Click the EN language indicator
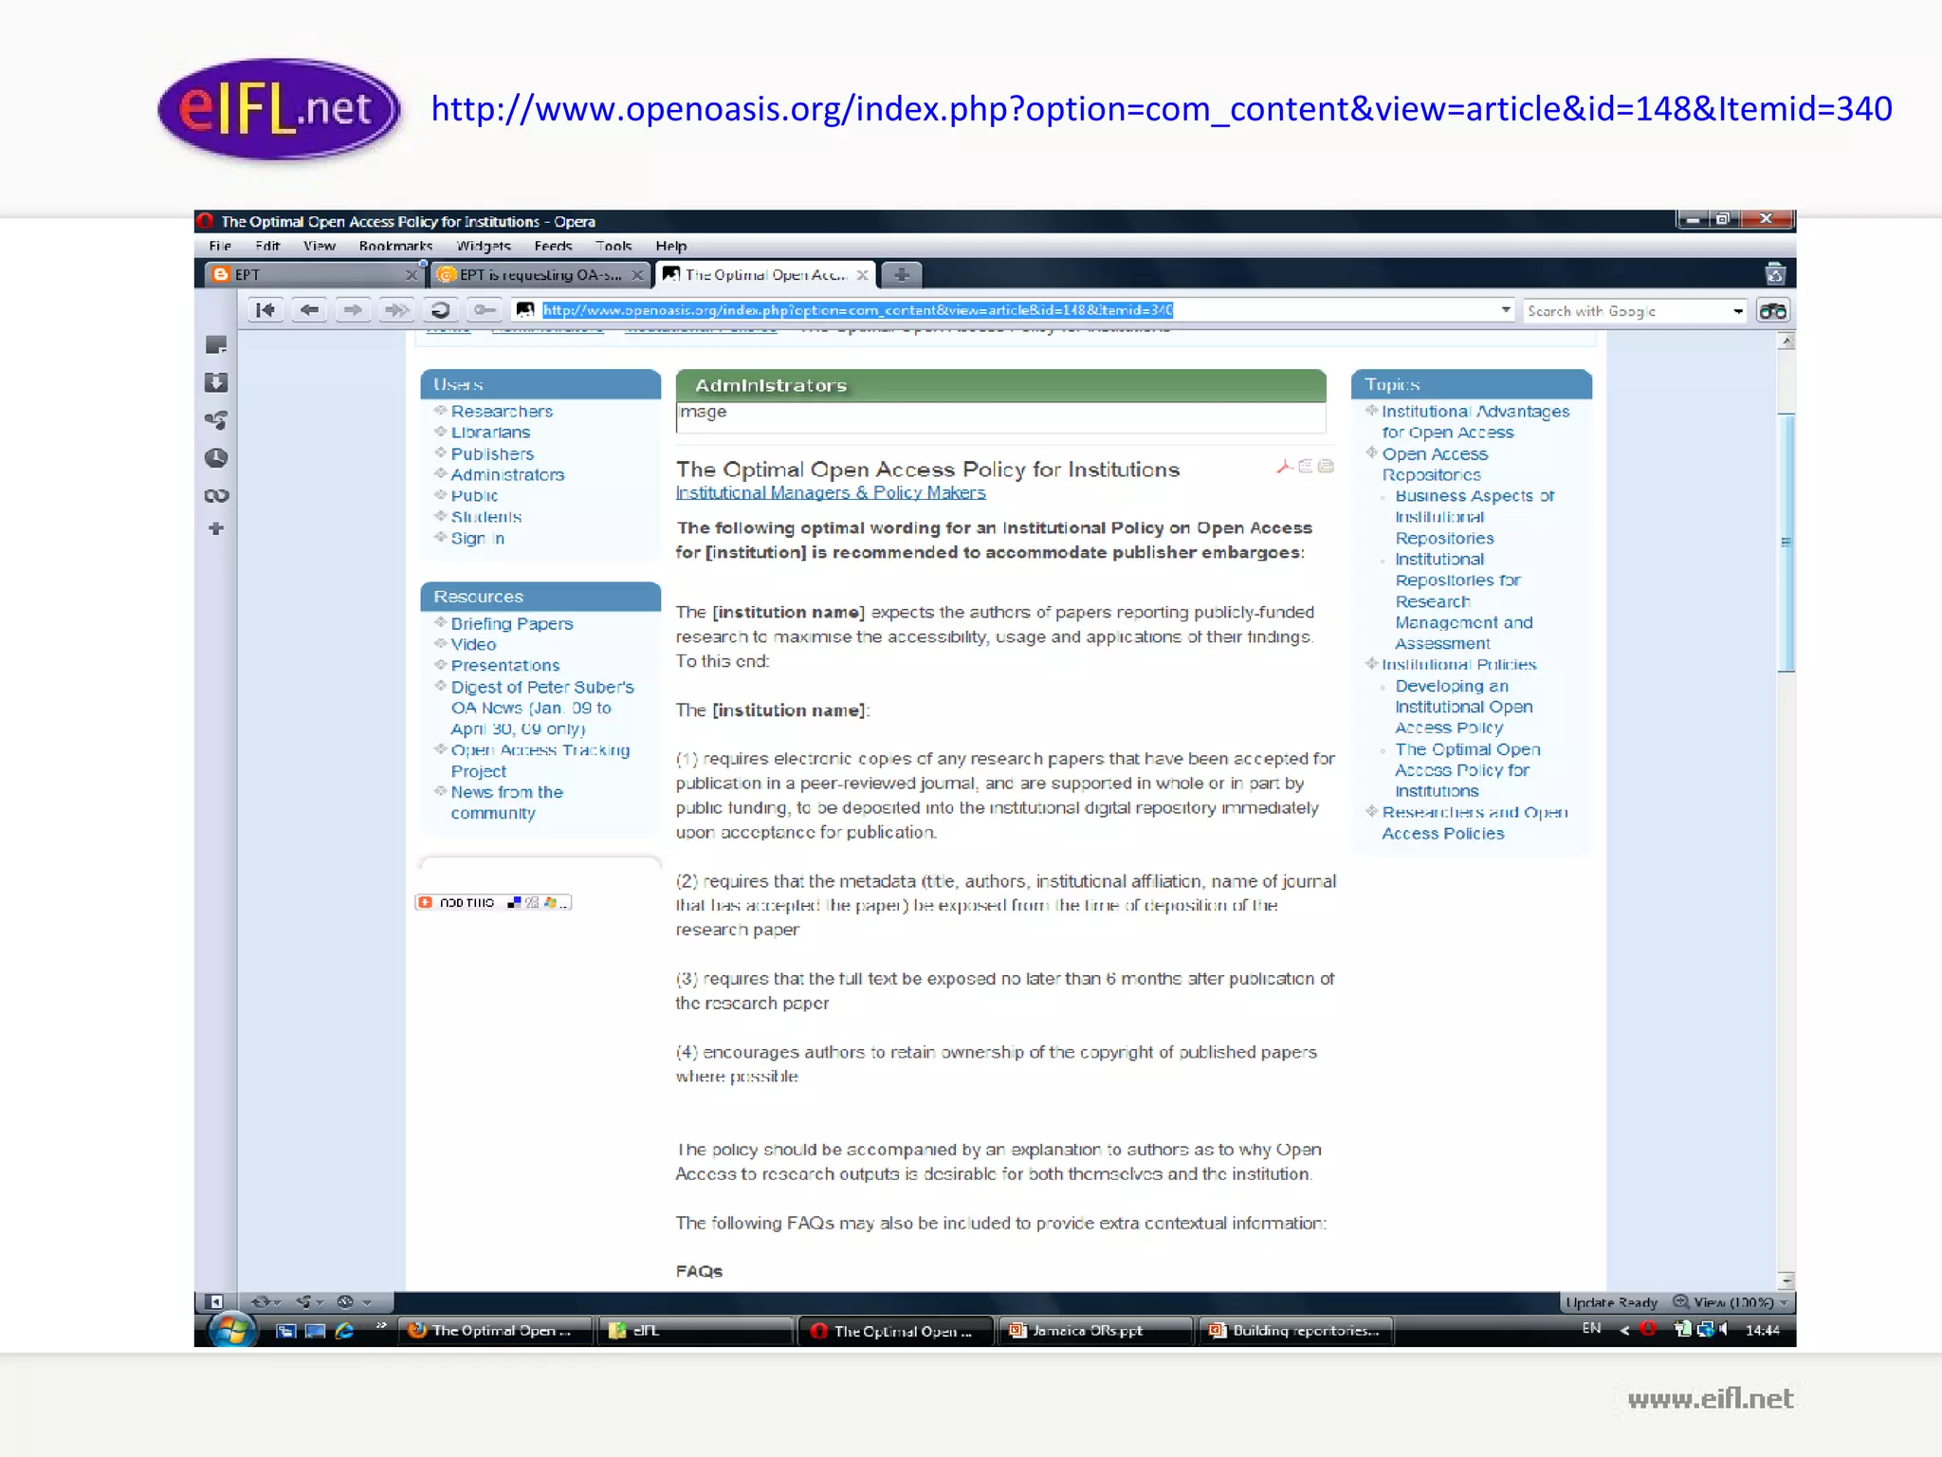The width and height of the screenshot is (1942, 1457). point(1591,1329)
